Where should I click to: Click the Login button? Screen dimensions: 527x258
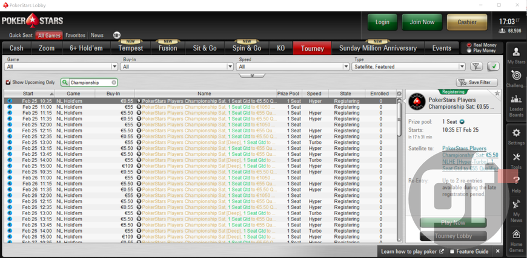(382, 22)
